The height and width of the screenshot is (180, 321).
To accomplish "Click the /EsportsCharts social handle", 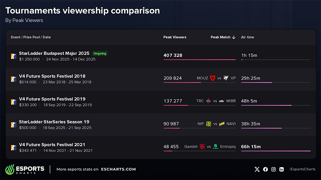I will point(302,169).
